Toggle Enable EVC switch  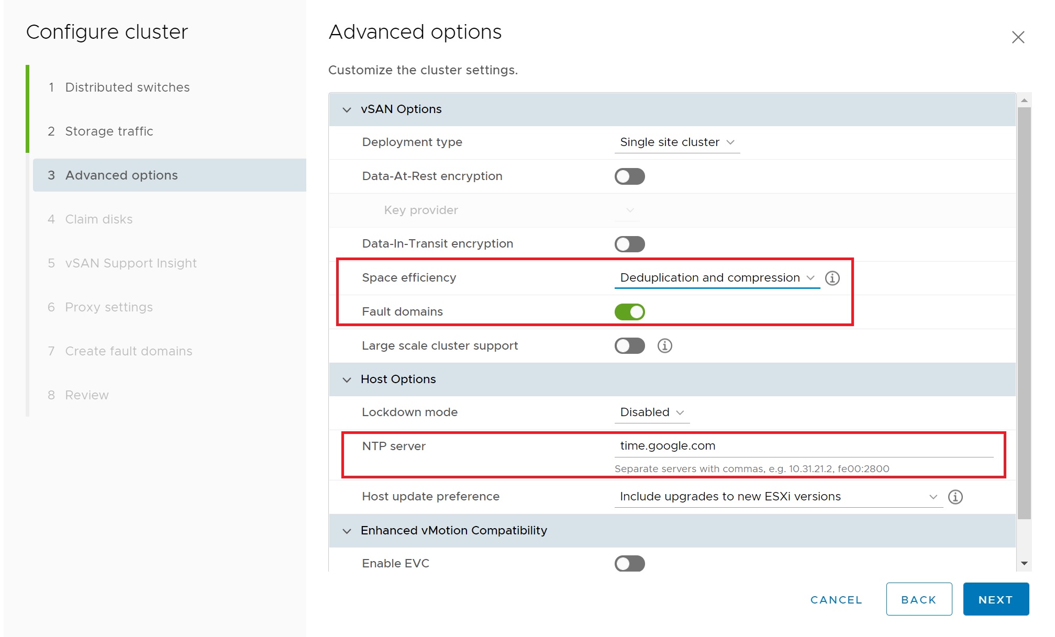(629, 564)
